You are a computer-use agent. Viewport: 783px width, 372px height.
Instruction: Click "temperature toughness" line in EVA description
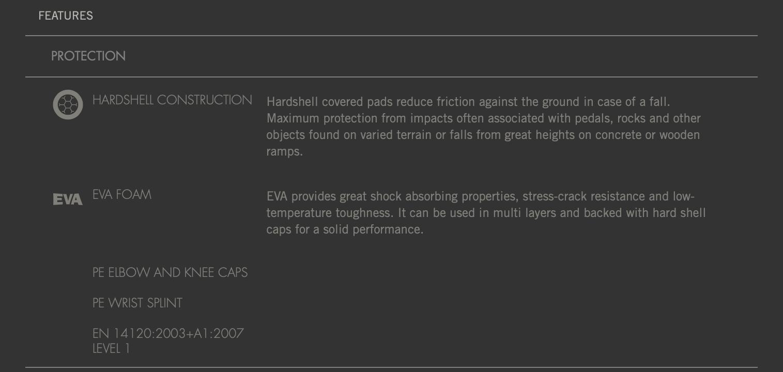486,213
